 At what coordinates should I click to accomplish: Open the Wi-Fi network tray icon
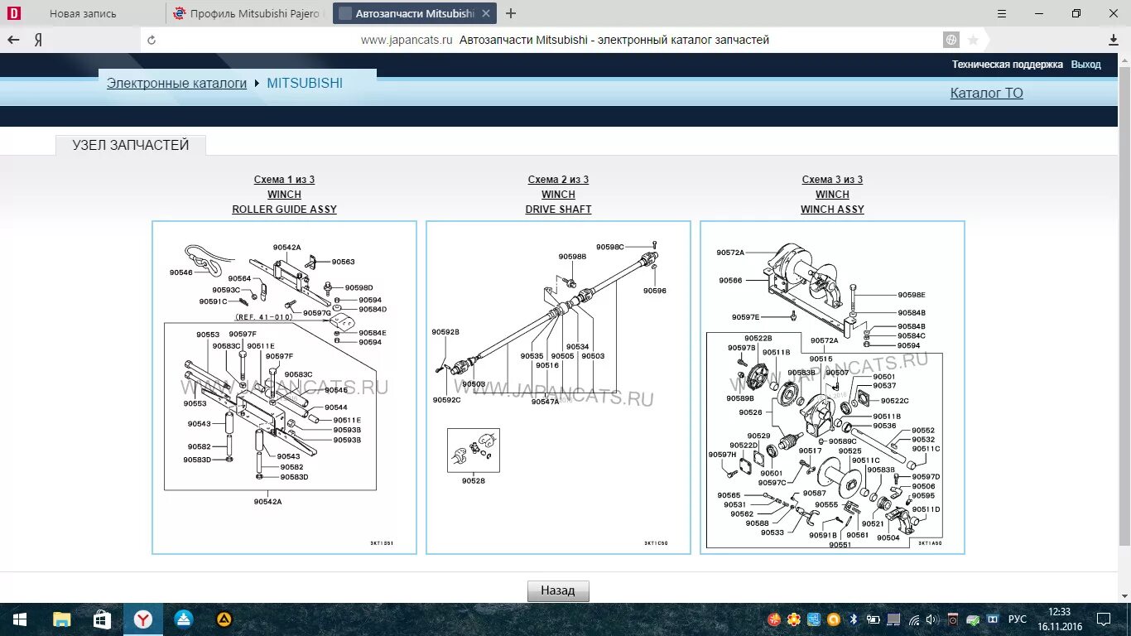coord(913,619)
